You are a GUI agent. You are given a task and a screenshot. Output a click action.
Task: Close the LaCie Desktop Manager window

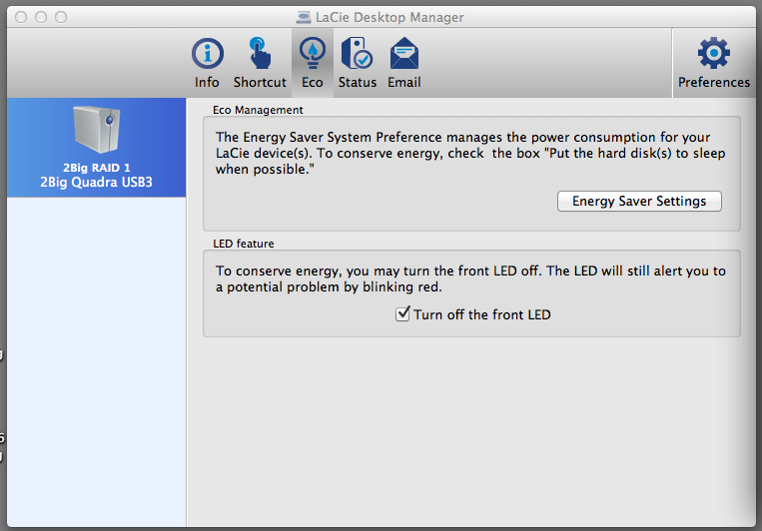[x=21, y=18]
